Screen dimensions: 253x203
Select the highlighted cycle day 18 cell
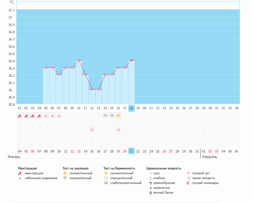point(131,108)
